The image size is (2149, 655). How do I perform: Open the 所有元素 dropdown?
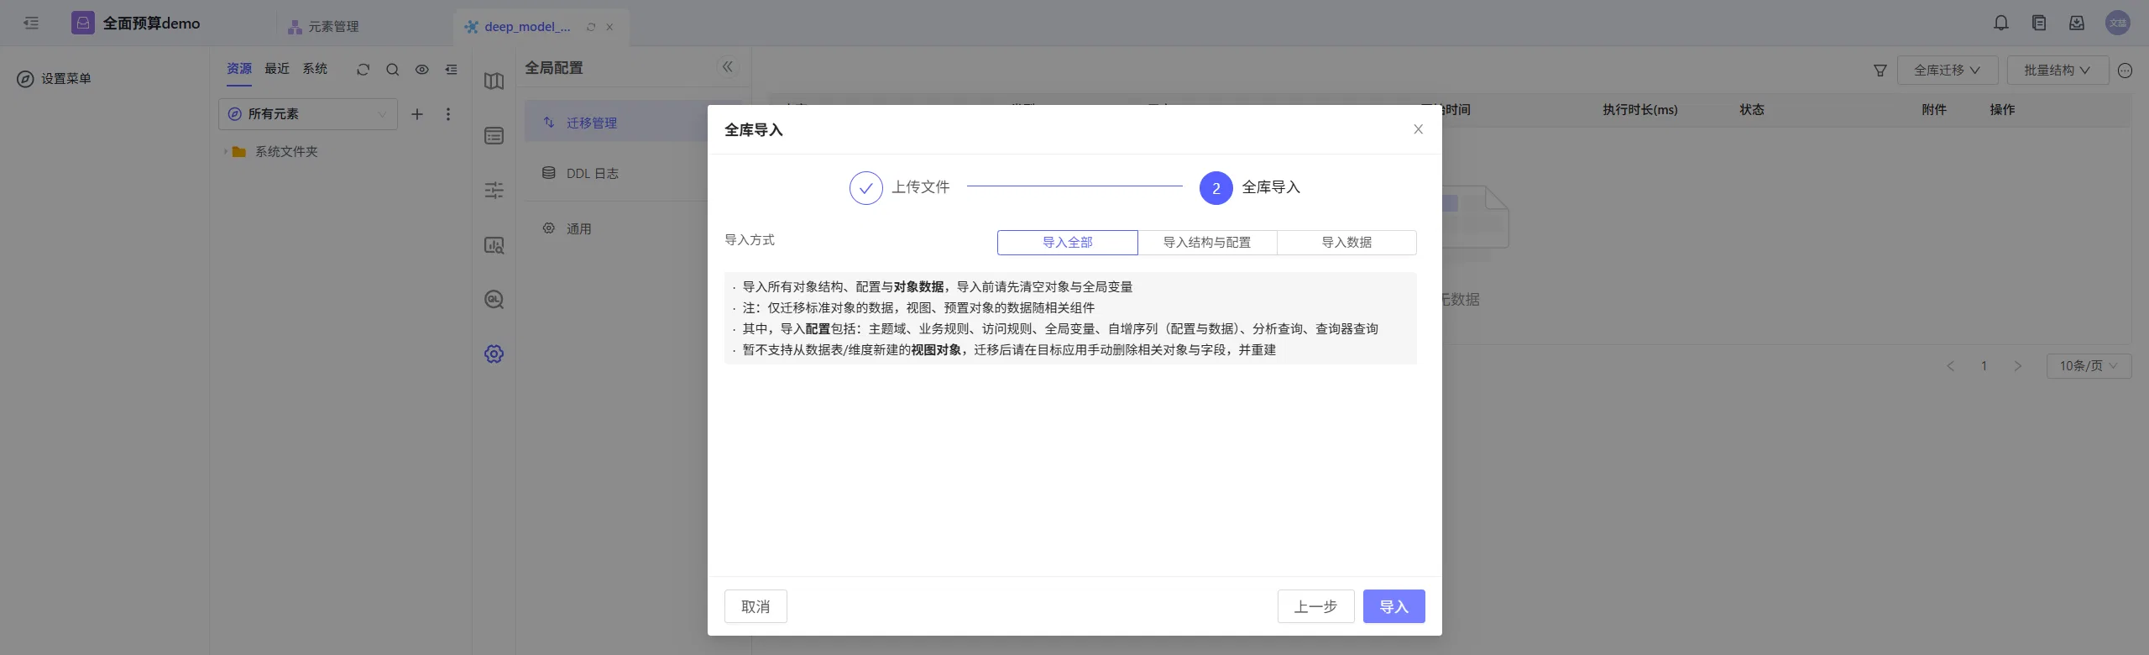click(308, 114)
